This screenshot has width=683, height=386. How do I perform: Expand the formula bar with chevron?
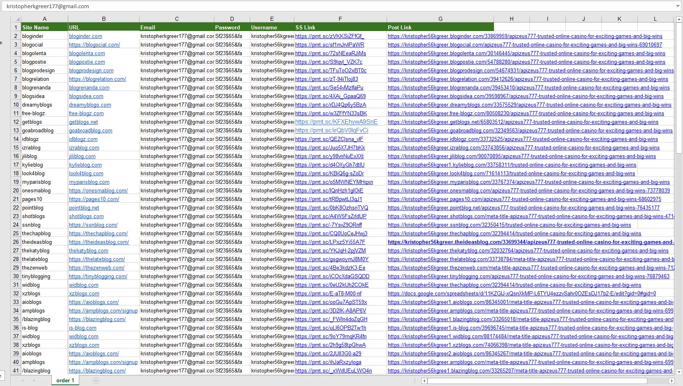[x=678, y=7]
